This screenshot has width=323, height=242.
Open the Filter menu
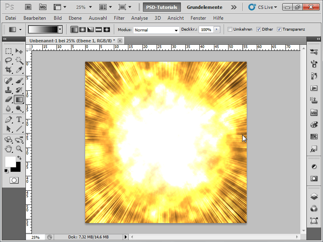(119, 18)
